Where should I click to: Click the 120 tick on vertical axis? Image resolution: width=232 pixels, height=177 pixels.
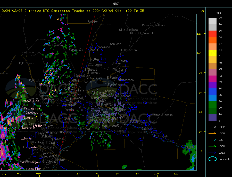coord(199,34)
